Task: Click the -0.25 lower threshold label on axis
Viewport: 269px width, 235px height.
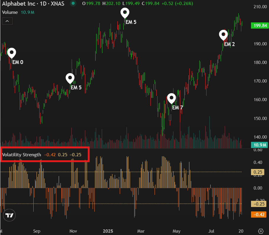Action: [x=259, y=204]
